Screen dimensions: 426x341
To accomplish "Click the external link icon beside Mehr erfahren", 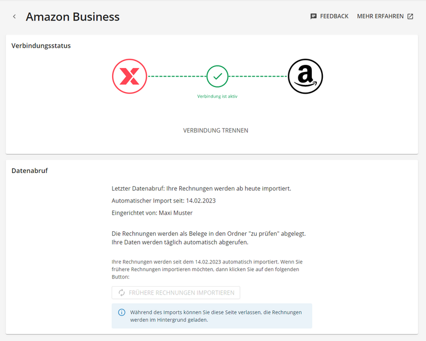I will coord(410,17).
